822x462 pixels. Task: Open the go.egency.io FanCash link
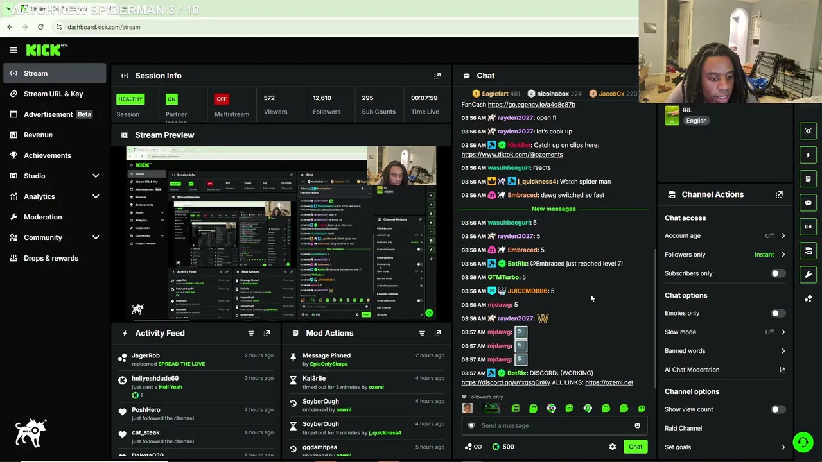point(531,105)
